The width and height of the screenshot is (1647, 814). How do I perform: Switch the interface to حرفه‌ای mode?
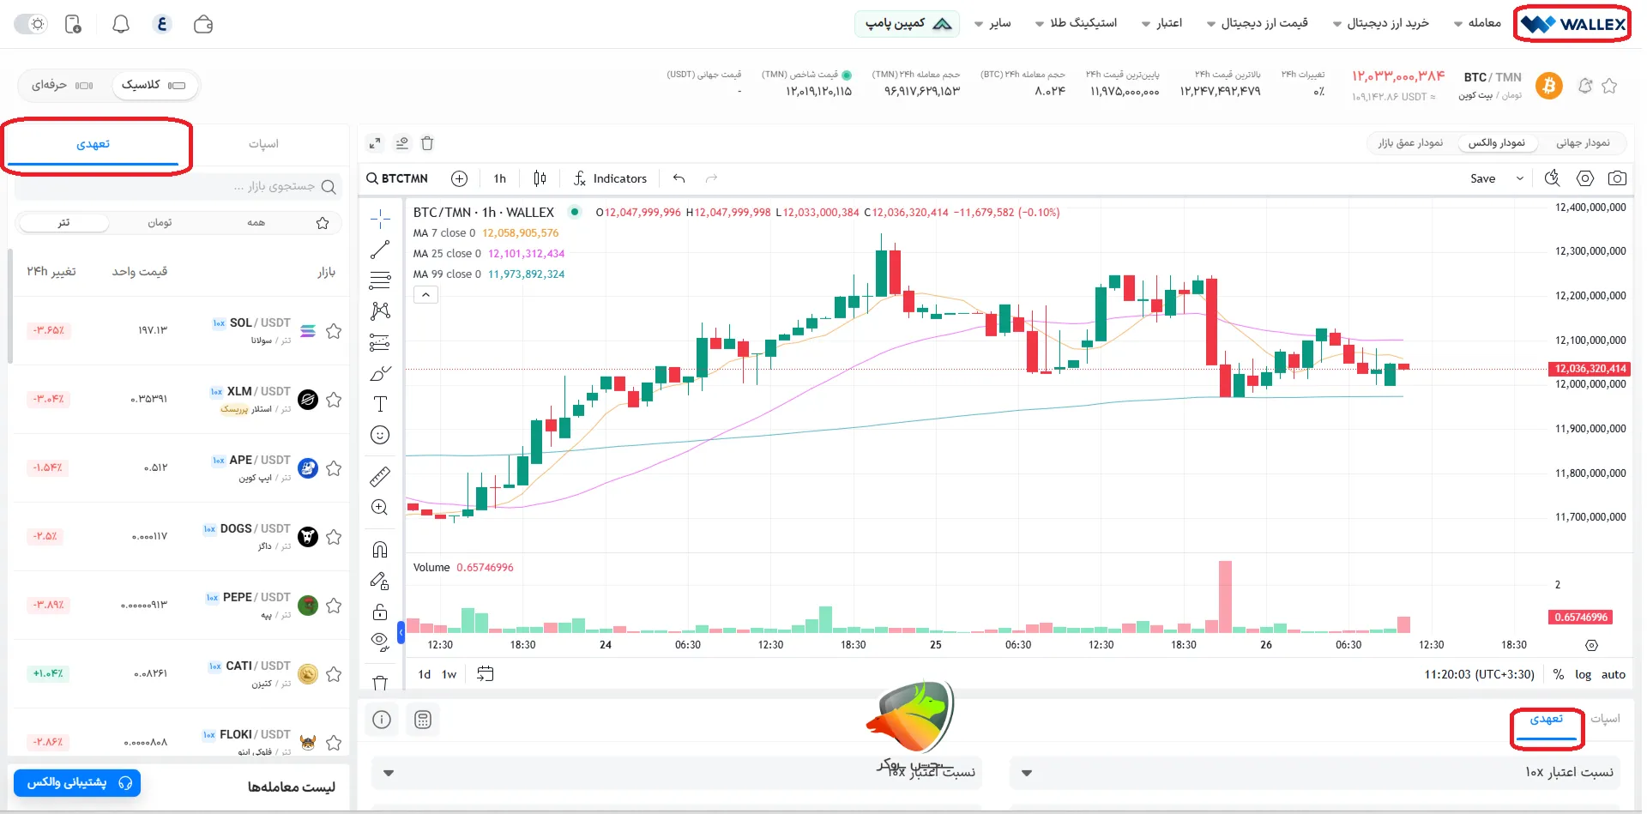pos(60,85)
